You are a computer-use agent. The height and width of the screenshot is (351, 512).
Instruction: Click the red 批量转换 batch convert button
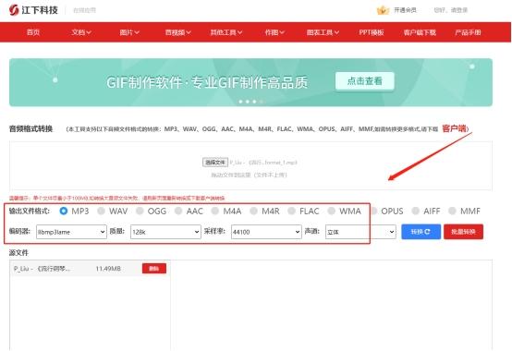coord(463,232)
